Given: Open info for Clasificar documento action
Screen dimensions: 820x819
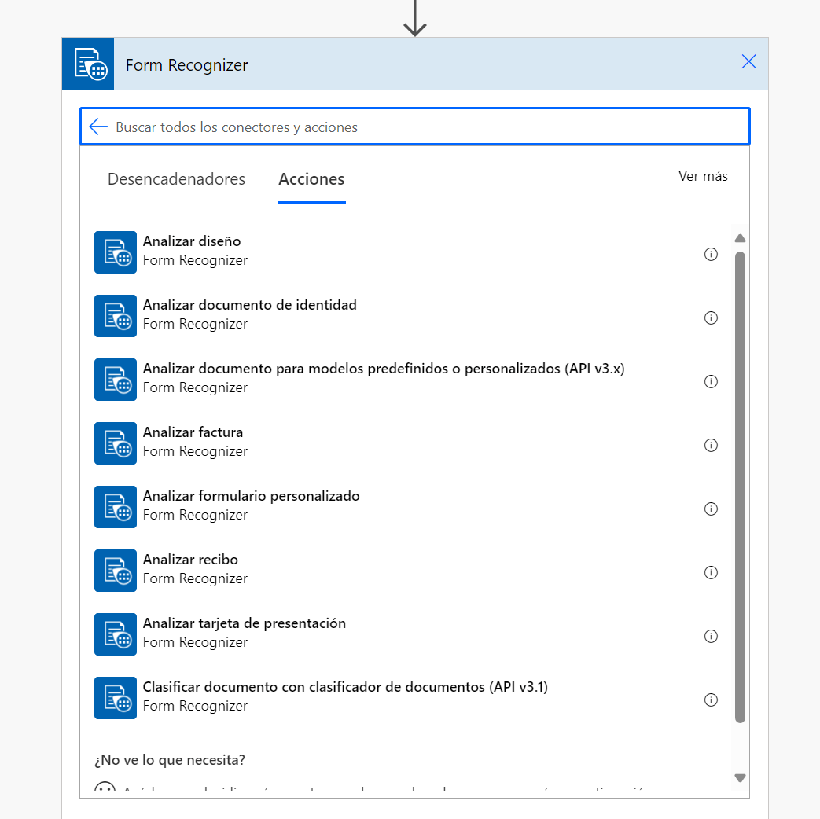Looking at the screenshot, I should click(x=711, y=700).
